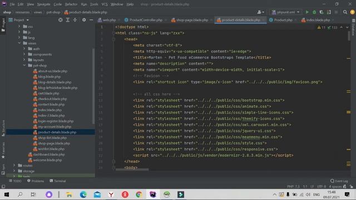Image resolution: width=356 pixels, height=200 pixels.
Task: Open the Refactor menu
Action: pyautogui.click(x=71, y=4)
